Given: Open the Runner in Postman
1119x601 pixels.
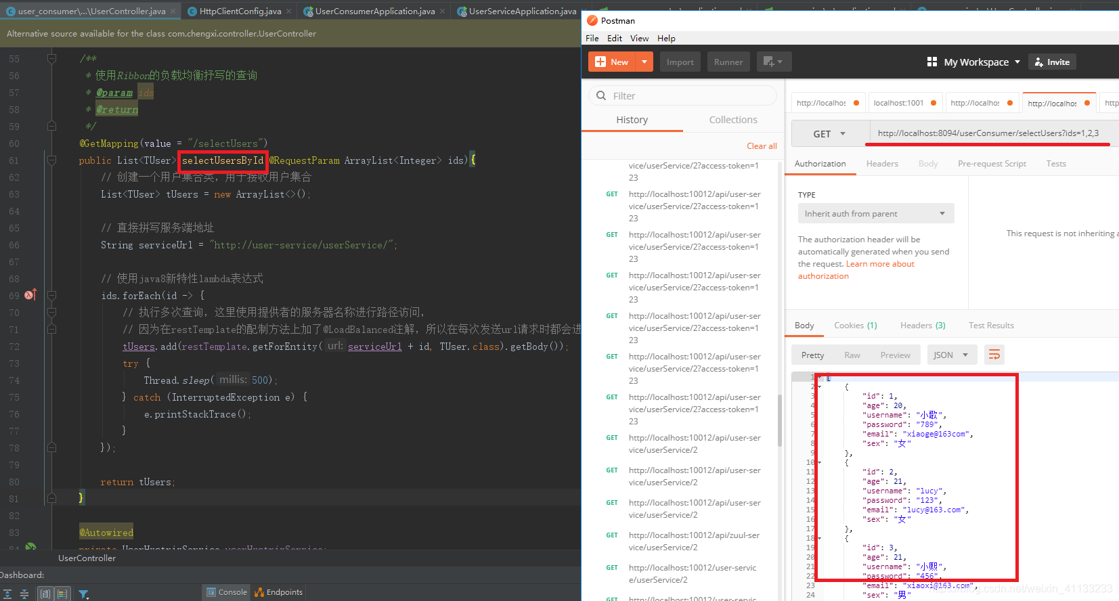Looking at the screenshot, I should 728,62.
